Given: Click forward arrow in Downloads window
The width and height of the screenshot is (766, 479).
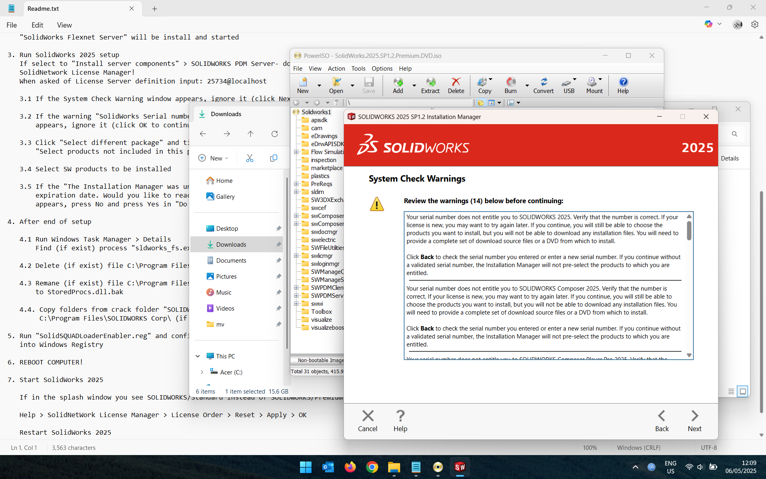Looking at the screenshot, I should pos(227,134).
